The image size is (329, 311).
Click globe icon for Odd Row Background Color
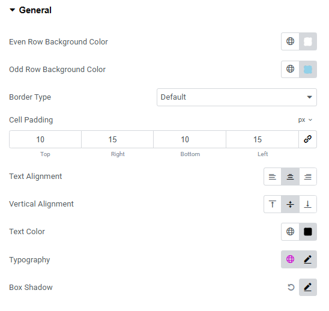(x=290, y=69)
